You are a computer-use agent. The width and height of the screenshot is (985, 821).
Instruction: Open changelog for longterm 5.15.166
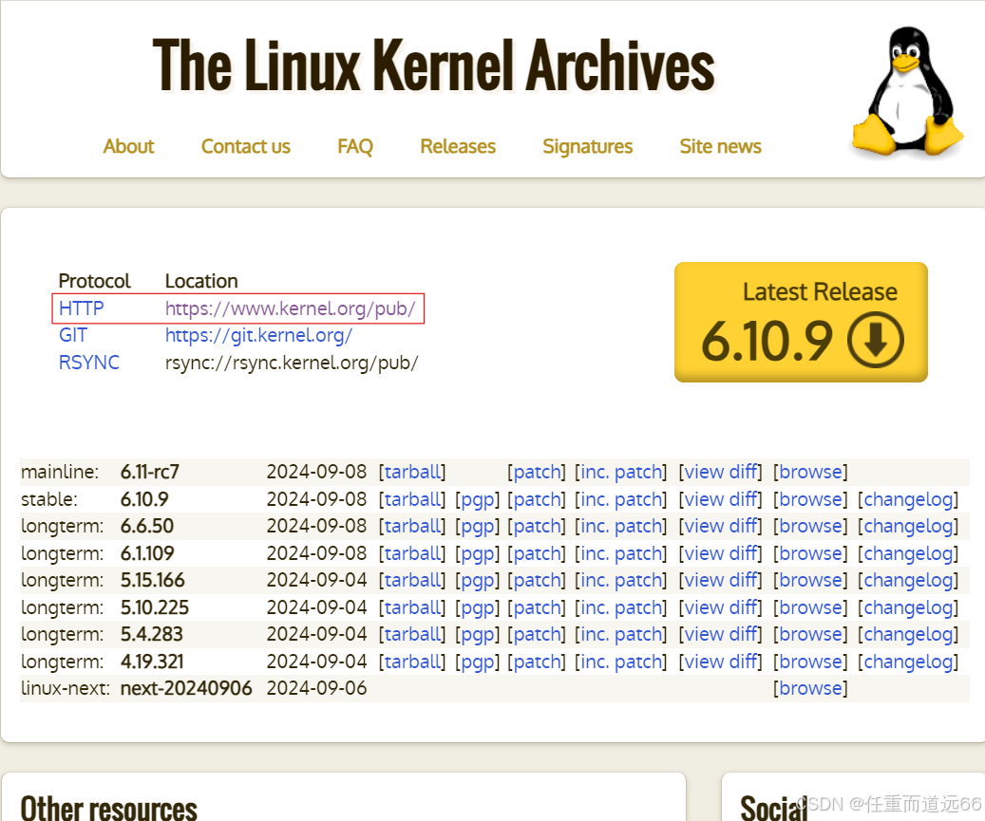(x=908, y=580)
